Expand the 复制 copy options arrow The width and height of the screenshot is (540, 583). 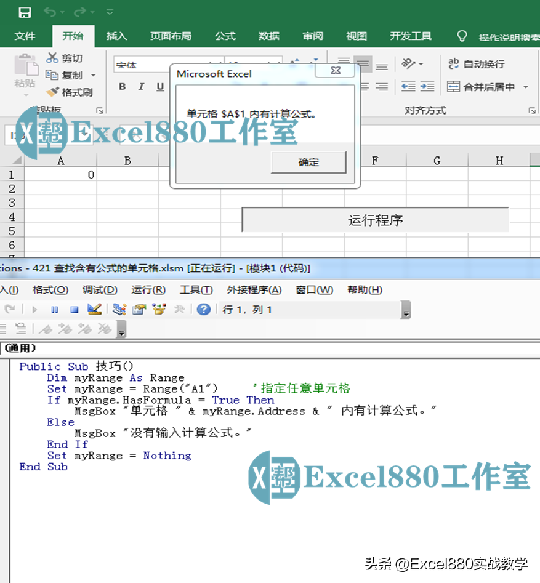94,76
